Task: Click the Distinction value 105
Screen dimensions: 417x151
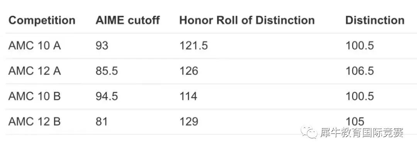Action: 355,121
